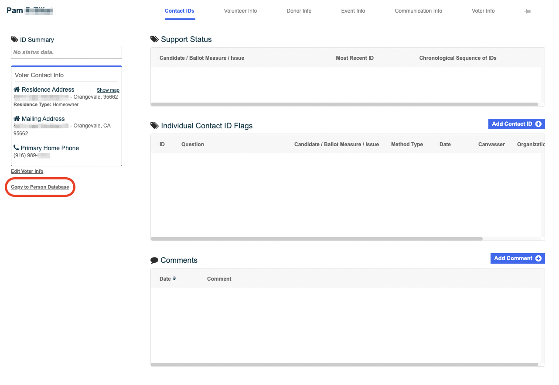The height and width of the screenshot is (385, 559).
Task: Click Date column header in Contact ID Flags
Action: click(445, 144)
